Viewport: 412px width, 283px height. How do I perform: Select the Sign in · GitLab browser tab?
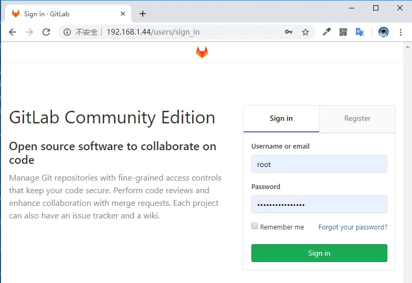coord(68,14)
